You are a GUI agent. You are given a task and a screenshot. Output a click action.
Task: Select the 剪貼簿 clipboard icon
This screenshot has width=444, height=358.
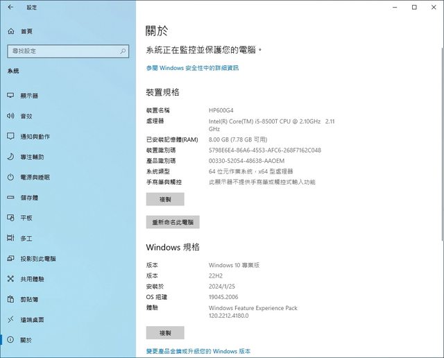click(x=10, y=299)
